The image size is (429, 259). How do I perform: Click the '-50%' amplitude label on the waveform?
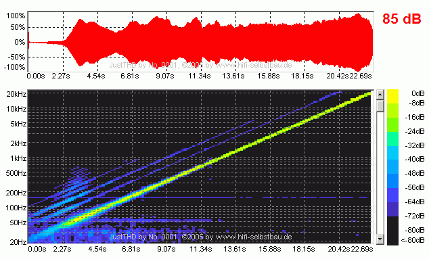click(x=16, y=57)
